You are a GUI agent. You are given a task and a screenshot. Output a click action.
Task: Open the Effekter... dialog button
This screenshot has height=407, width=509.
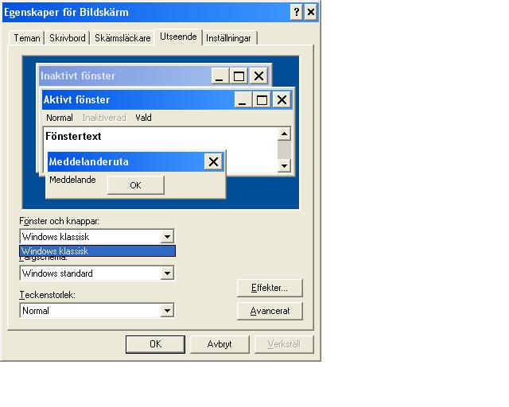point(270,288)
